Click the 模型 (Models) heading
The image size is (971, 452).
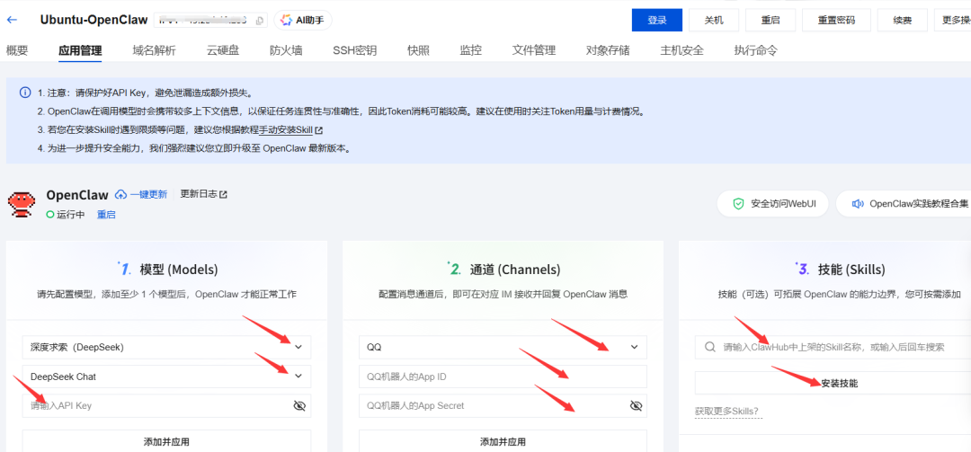point(179,270)
